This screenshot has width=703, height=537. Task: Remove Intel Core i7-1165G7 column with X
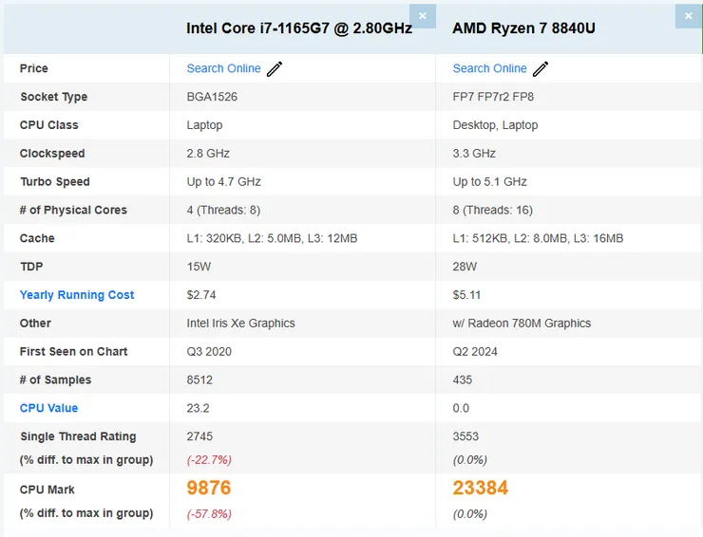pos(423,16)
